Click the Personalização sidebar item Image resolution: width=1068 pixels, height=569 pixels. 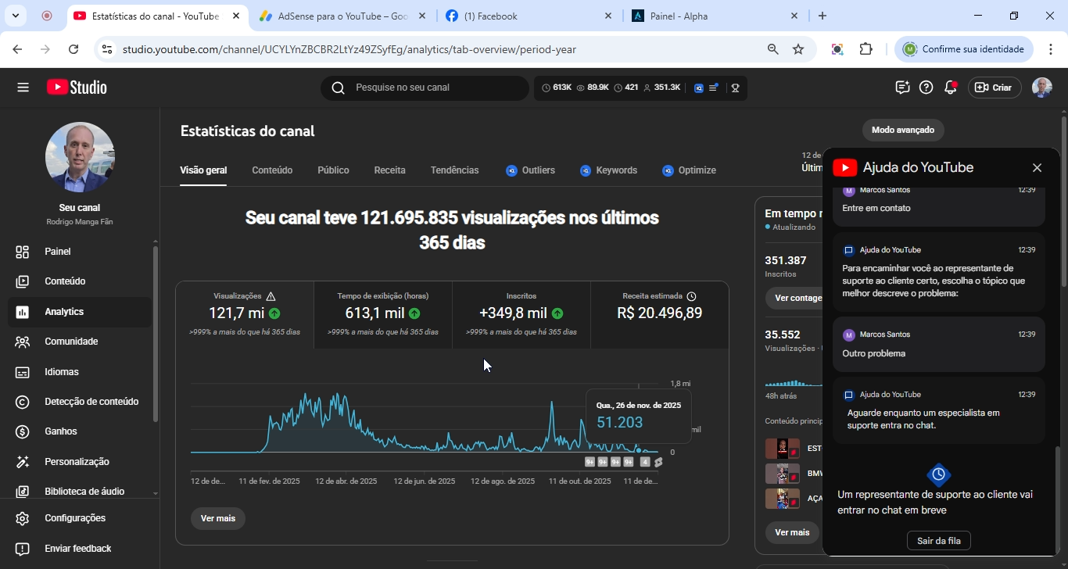click(77, 462)
